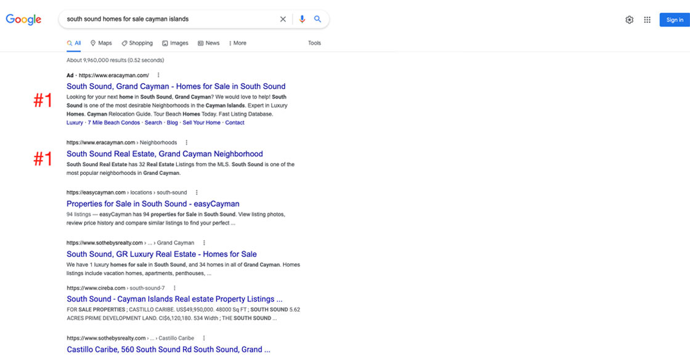
Task: Click snippet 'South Sound Real Estate has 32'
Action: pyautogui.click(x=107, y=165)
